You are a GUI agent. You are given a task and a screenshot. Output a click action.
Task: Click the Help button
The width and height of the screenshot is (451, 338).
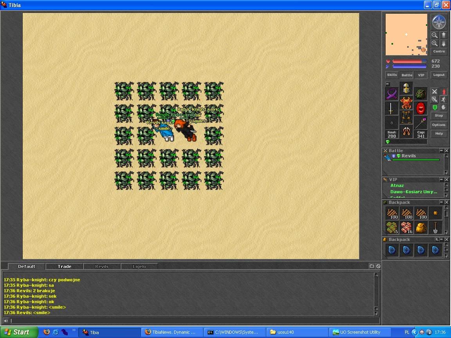(439, 134)
